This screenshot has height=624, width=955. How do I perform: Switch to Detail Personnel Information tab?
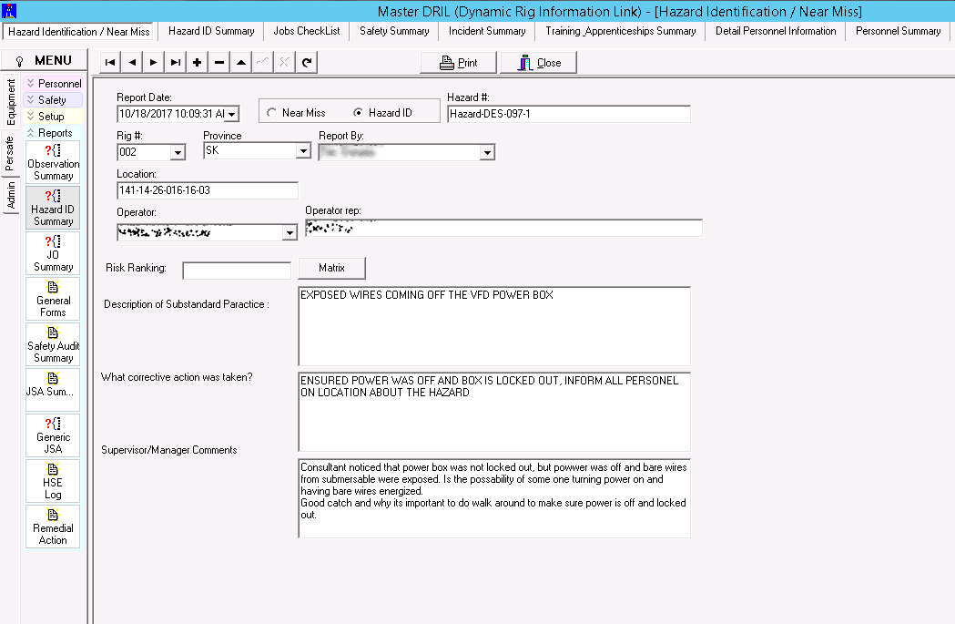click(x=776, y=31)
